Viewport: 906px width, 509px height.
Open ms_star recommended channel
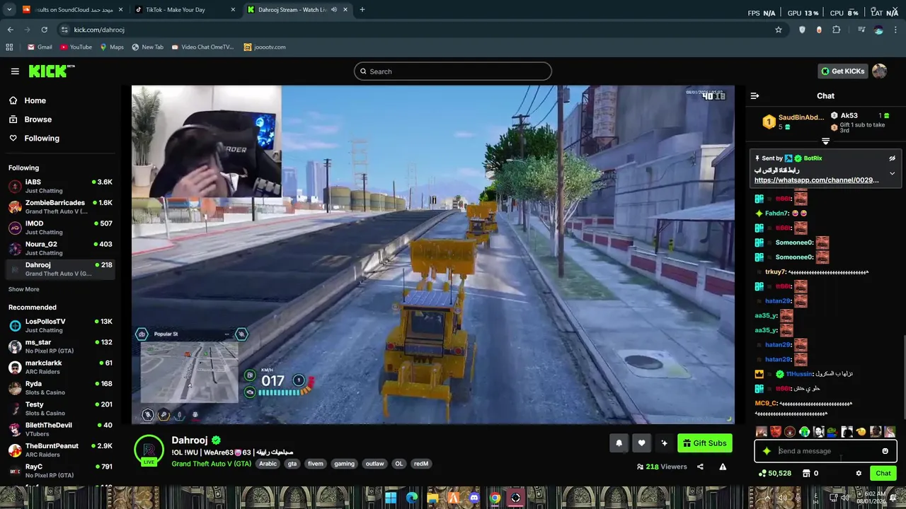click(60, 346)
